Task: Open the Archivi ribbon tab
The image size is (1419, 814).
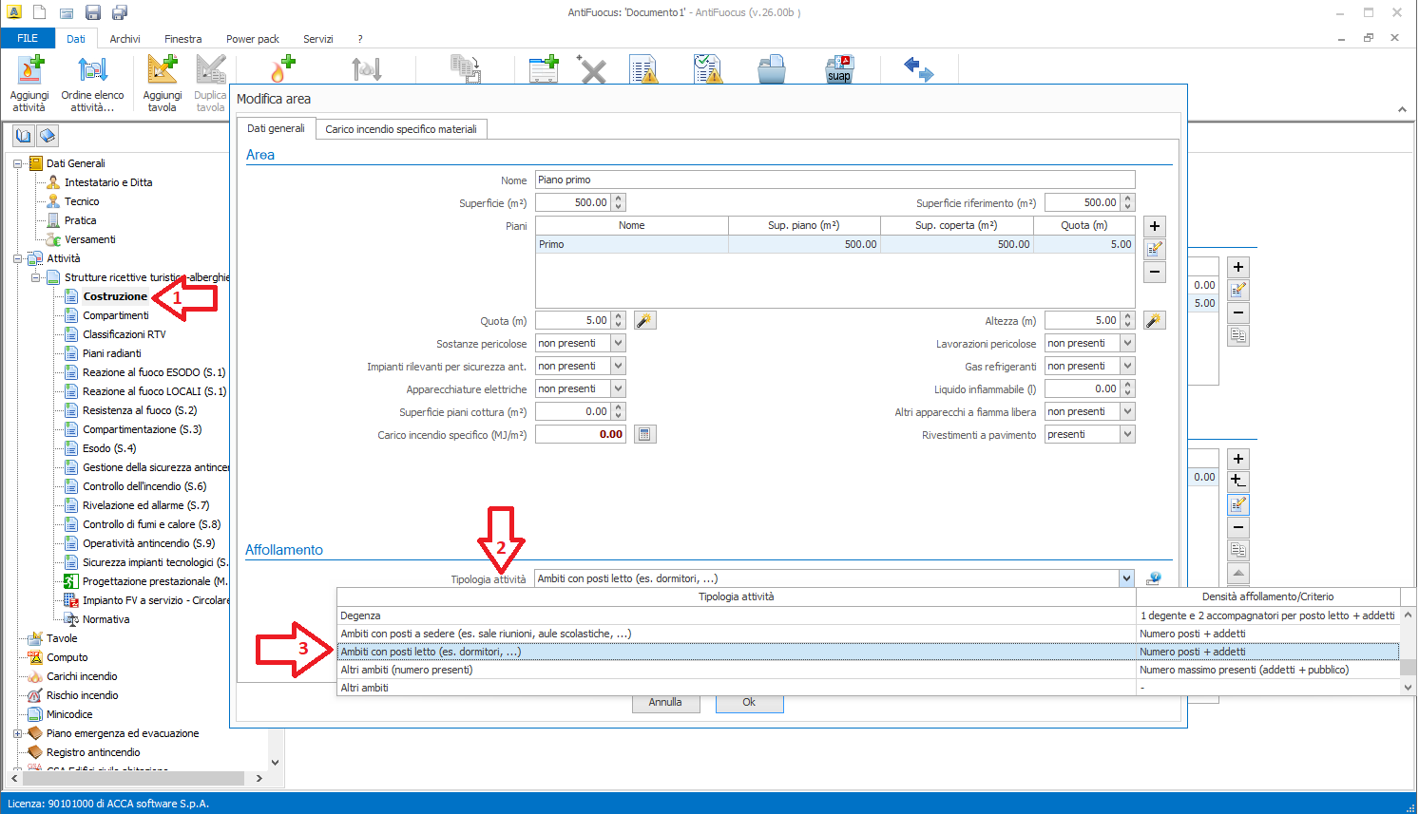Action: (125, 39)
